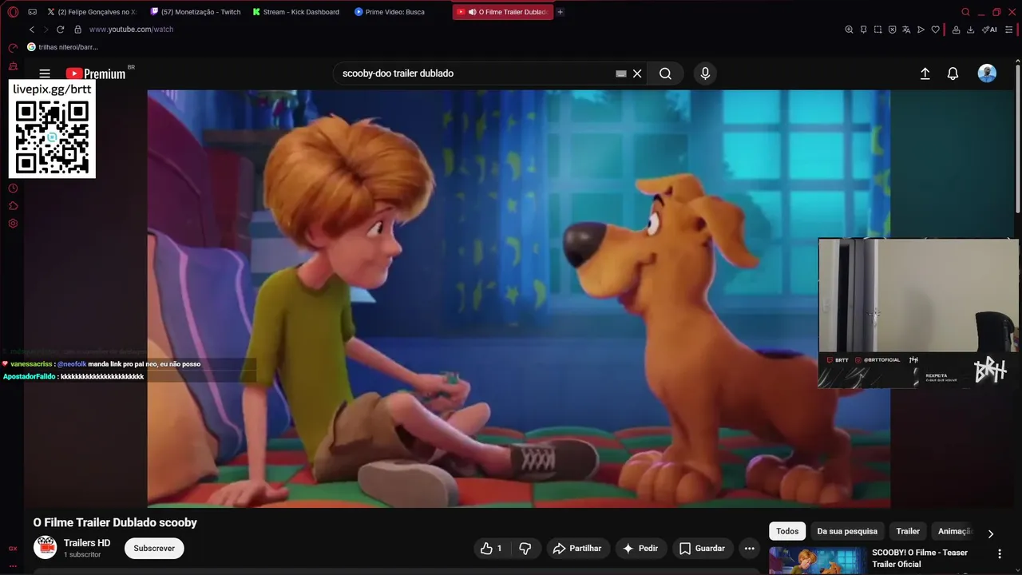Open the ad blocker shield icon

pos(892,30)
